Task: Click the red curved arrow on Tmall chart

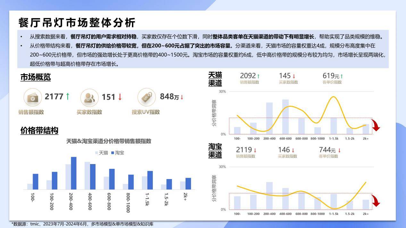Action: pos(376,125)
